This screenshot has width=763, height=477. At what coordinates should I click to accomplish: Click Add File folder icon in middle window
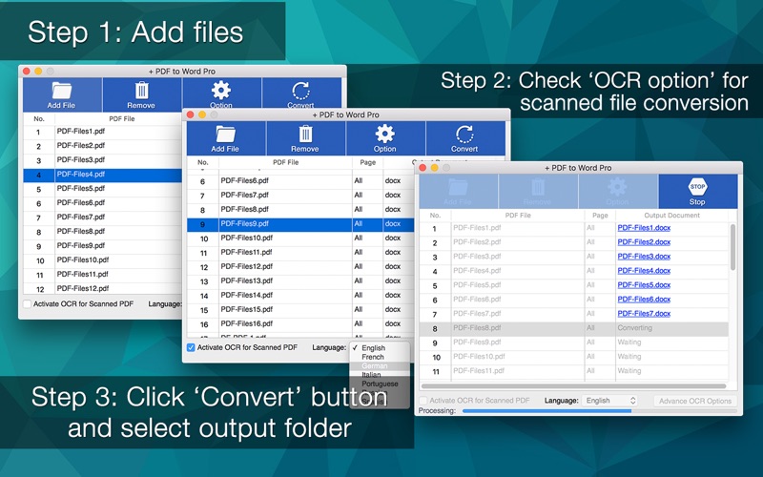click(x=225, y=138)
